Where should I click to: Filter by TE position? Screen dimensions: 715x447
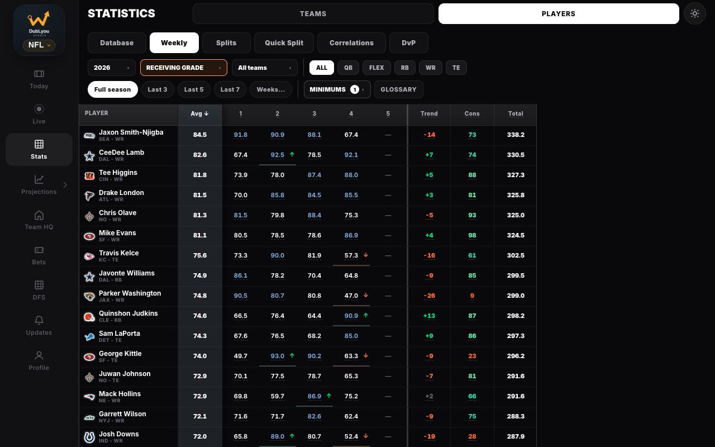pyautogui.click(x=456, y=68)
